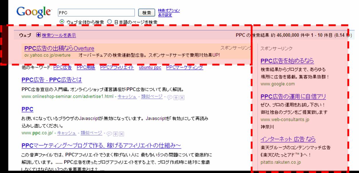Screen dimensions: 359x173
Task: Click related keyword PPCマーケティング
Action: [x=185, y=68]
